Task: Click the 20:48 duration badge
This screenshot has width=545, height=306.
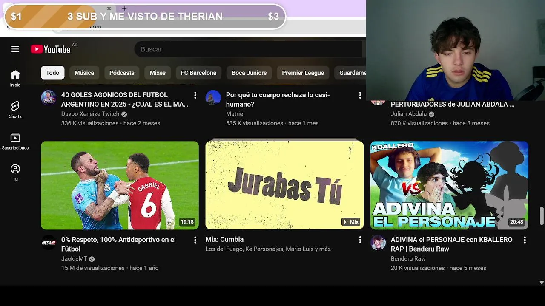Action: pos(516,222)
